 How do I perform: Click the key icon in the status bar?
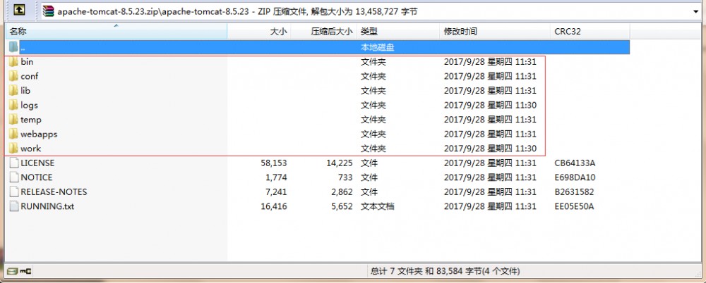pyautogui.click(x=26, y=271)
